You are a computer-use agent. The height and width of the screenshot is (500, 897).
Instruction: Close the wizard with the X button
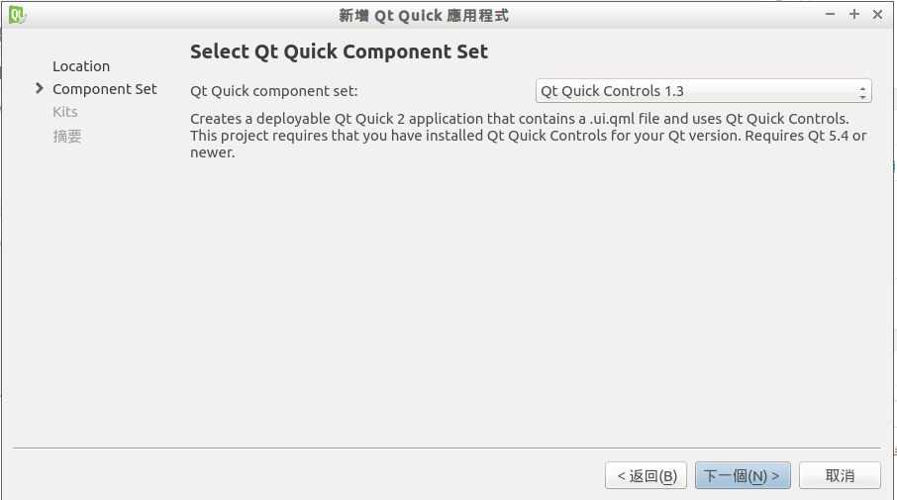pyautogui.click(x=877, y=15)
